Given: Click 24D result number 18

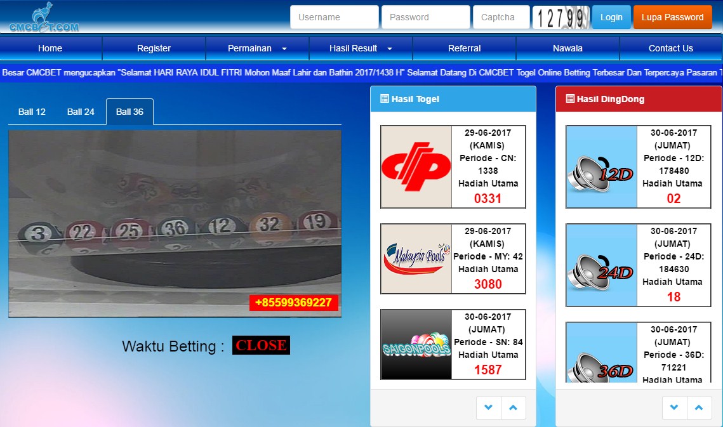Looking at the screenshot, I should pos(673,296).
